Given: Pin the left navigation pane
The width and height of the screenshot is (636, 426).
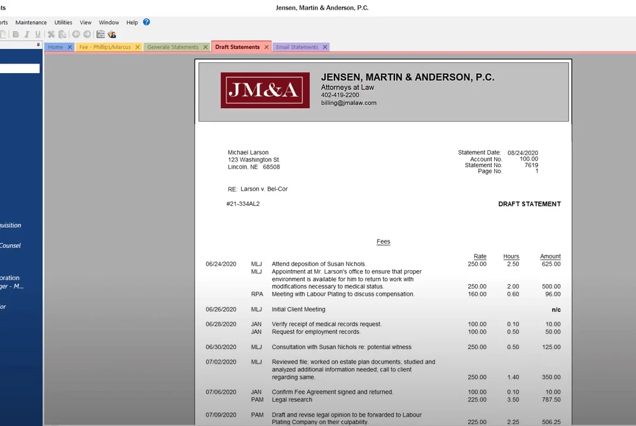Looking at the screenshot, I should click(38, 45).
